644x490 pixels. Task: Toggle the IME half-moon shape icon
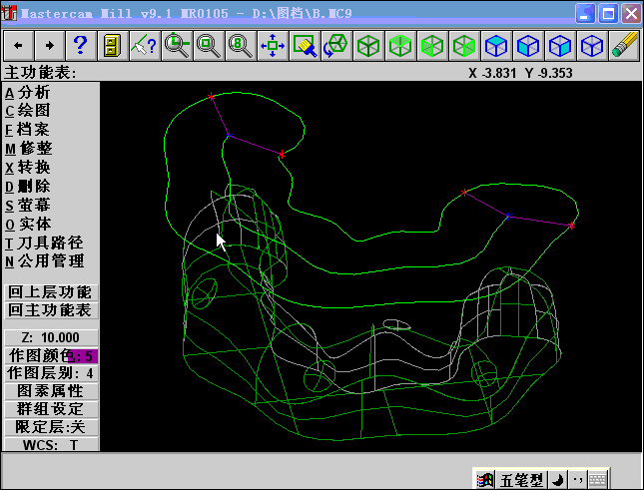pyautogui.click(x=558, y=479)
